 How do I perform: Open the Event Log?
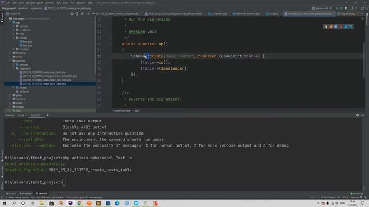(x=356, y=194)
